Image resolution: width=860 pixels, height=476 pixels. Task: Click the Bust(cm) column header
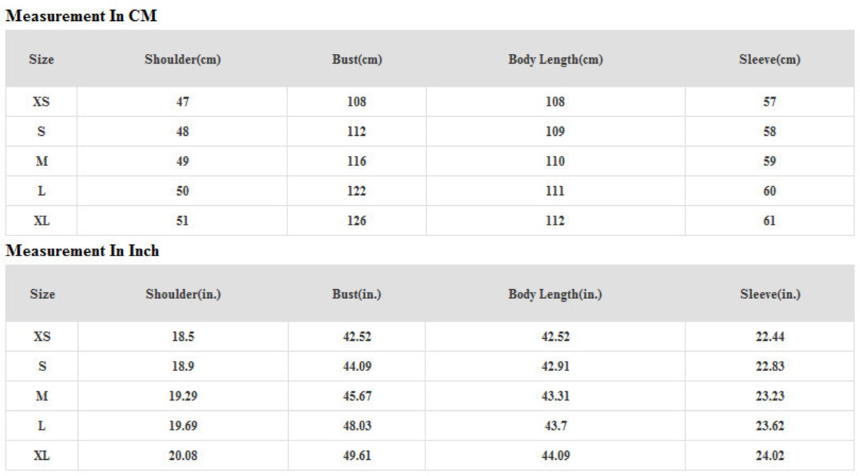coord(357,59)
